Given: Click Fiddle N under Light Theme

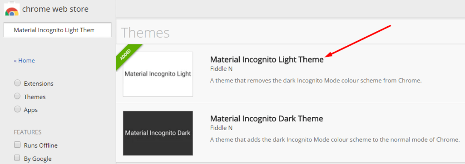Looking at the screenshot, I should [221, 69].
